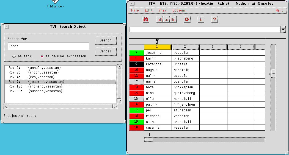289x155 pixels.
Task: Click the 'odenplan' cell
Action: pyautogui.click(x=186, y=81)
